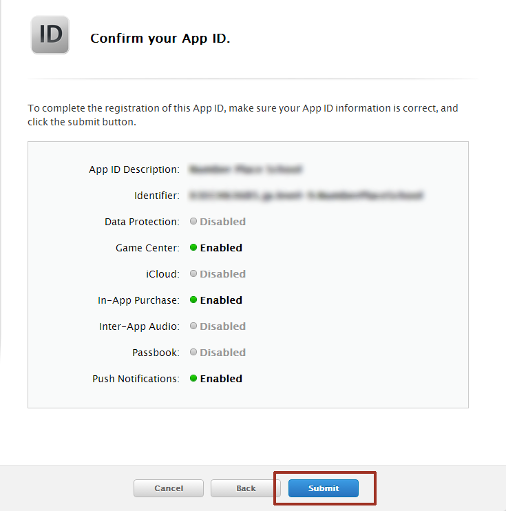Click the blurred Identifier value
506x511 pixels.
tap(306, 195)
